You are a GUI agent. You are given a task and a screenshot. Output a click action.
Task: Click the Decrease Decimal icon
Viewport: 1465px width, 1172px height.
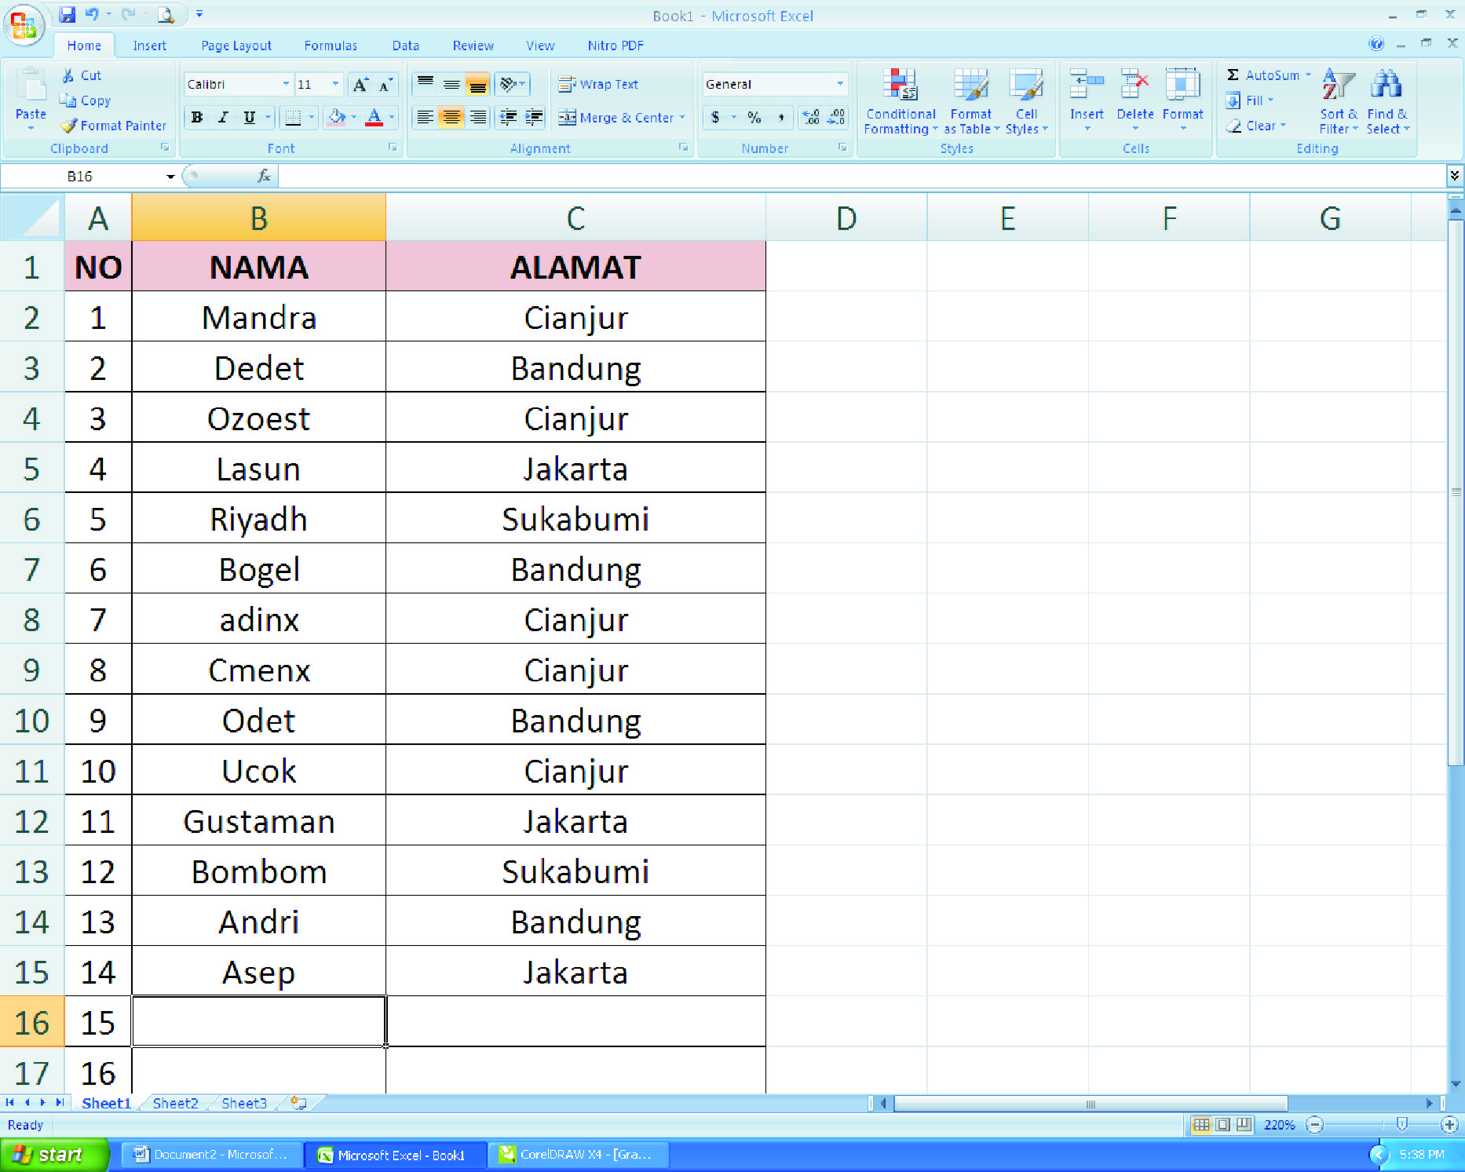tap(837, 118)
